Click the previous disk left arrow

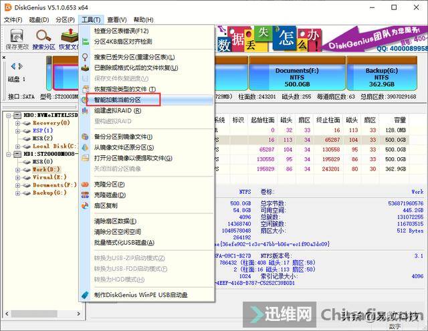pos(12,66)
